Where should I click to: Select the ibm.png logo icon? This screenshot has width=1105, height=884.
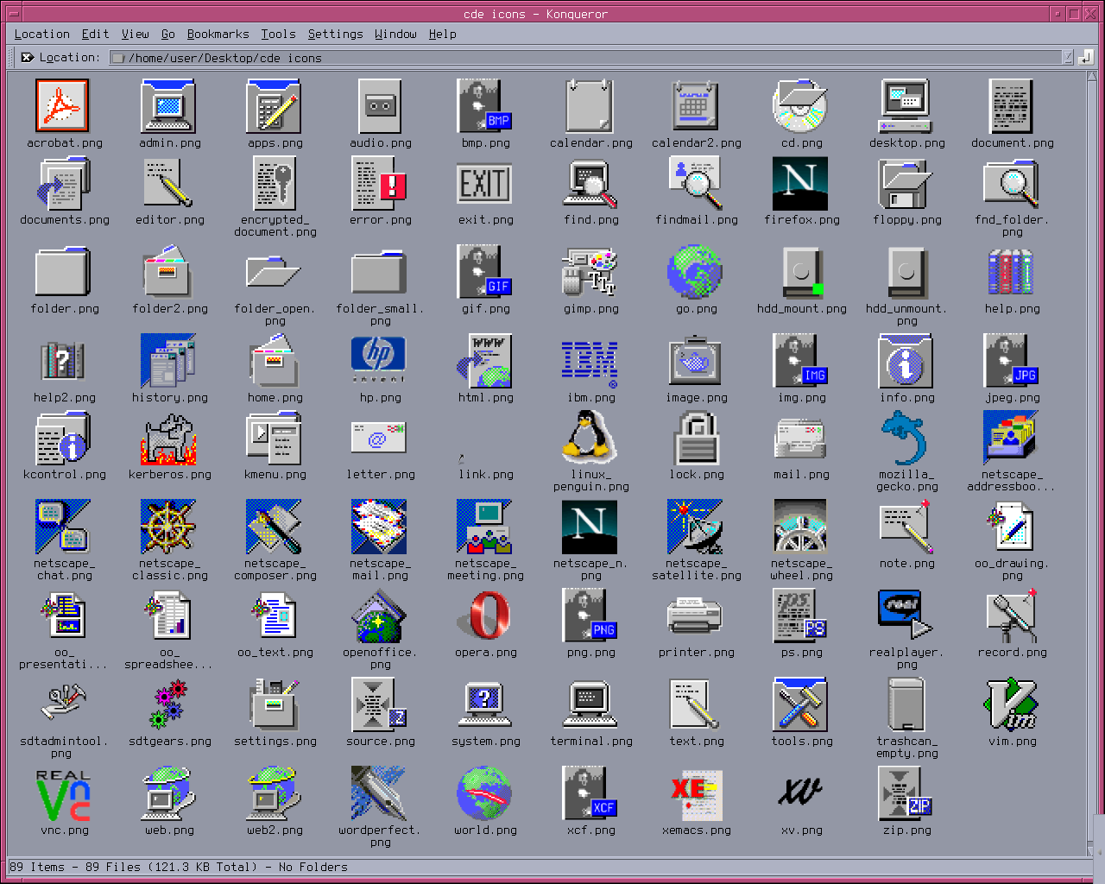tap(590, 364)
